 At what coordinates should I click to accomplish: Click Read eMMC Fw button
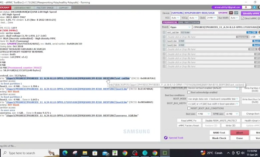(189, 121)
